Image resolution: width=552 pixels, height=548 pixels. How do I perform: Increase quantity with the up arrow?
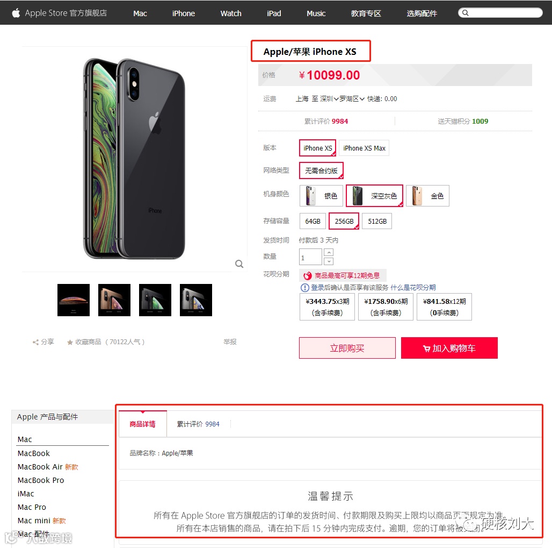(329, 253)
